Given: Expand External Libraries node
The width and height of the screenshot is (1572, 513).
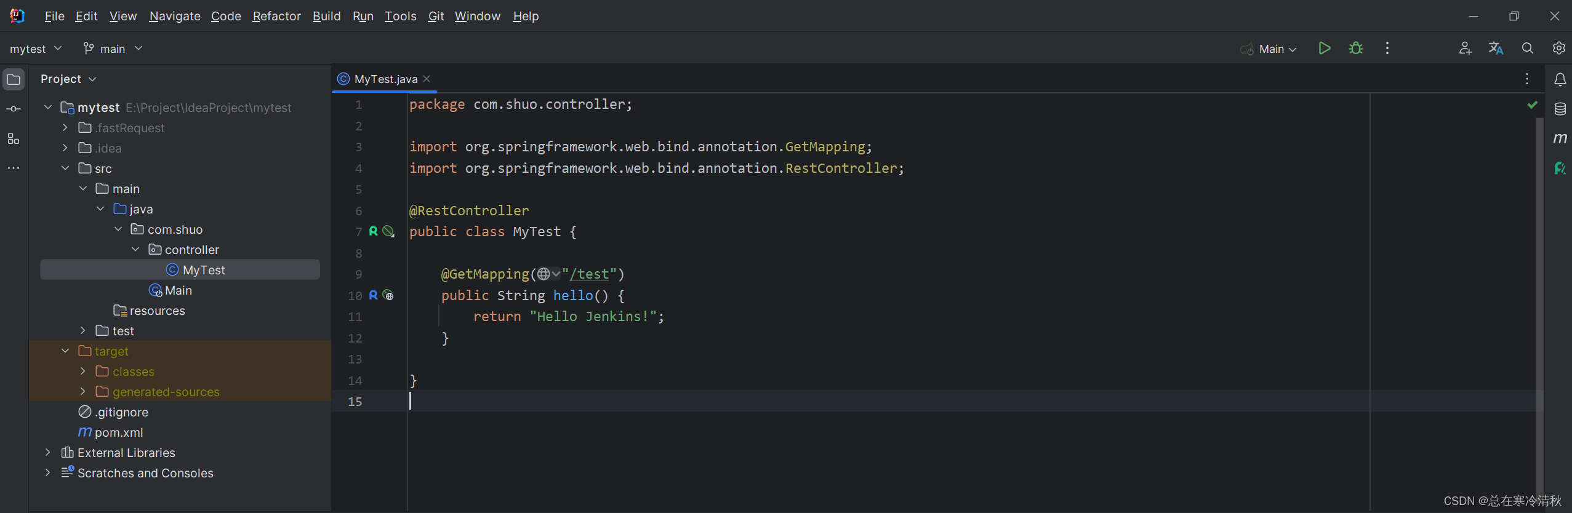Looking at the screenshot, I should pos(48,452).
